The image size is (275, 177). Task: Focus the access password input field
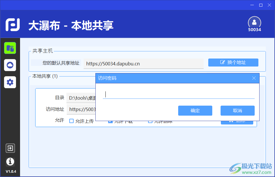point(178,94)
